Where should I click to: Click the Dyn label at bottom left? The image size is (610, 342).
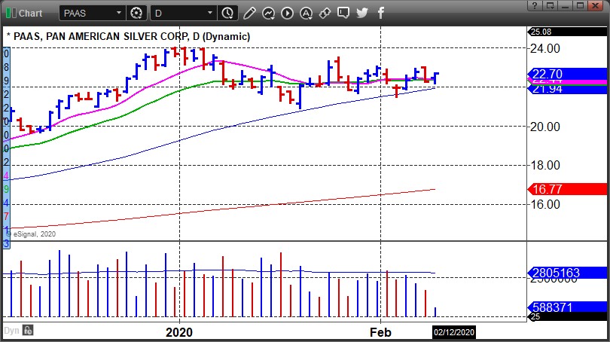click(11, 331)
